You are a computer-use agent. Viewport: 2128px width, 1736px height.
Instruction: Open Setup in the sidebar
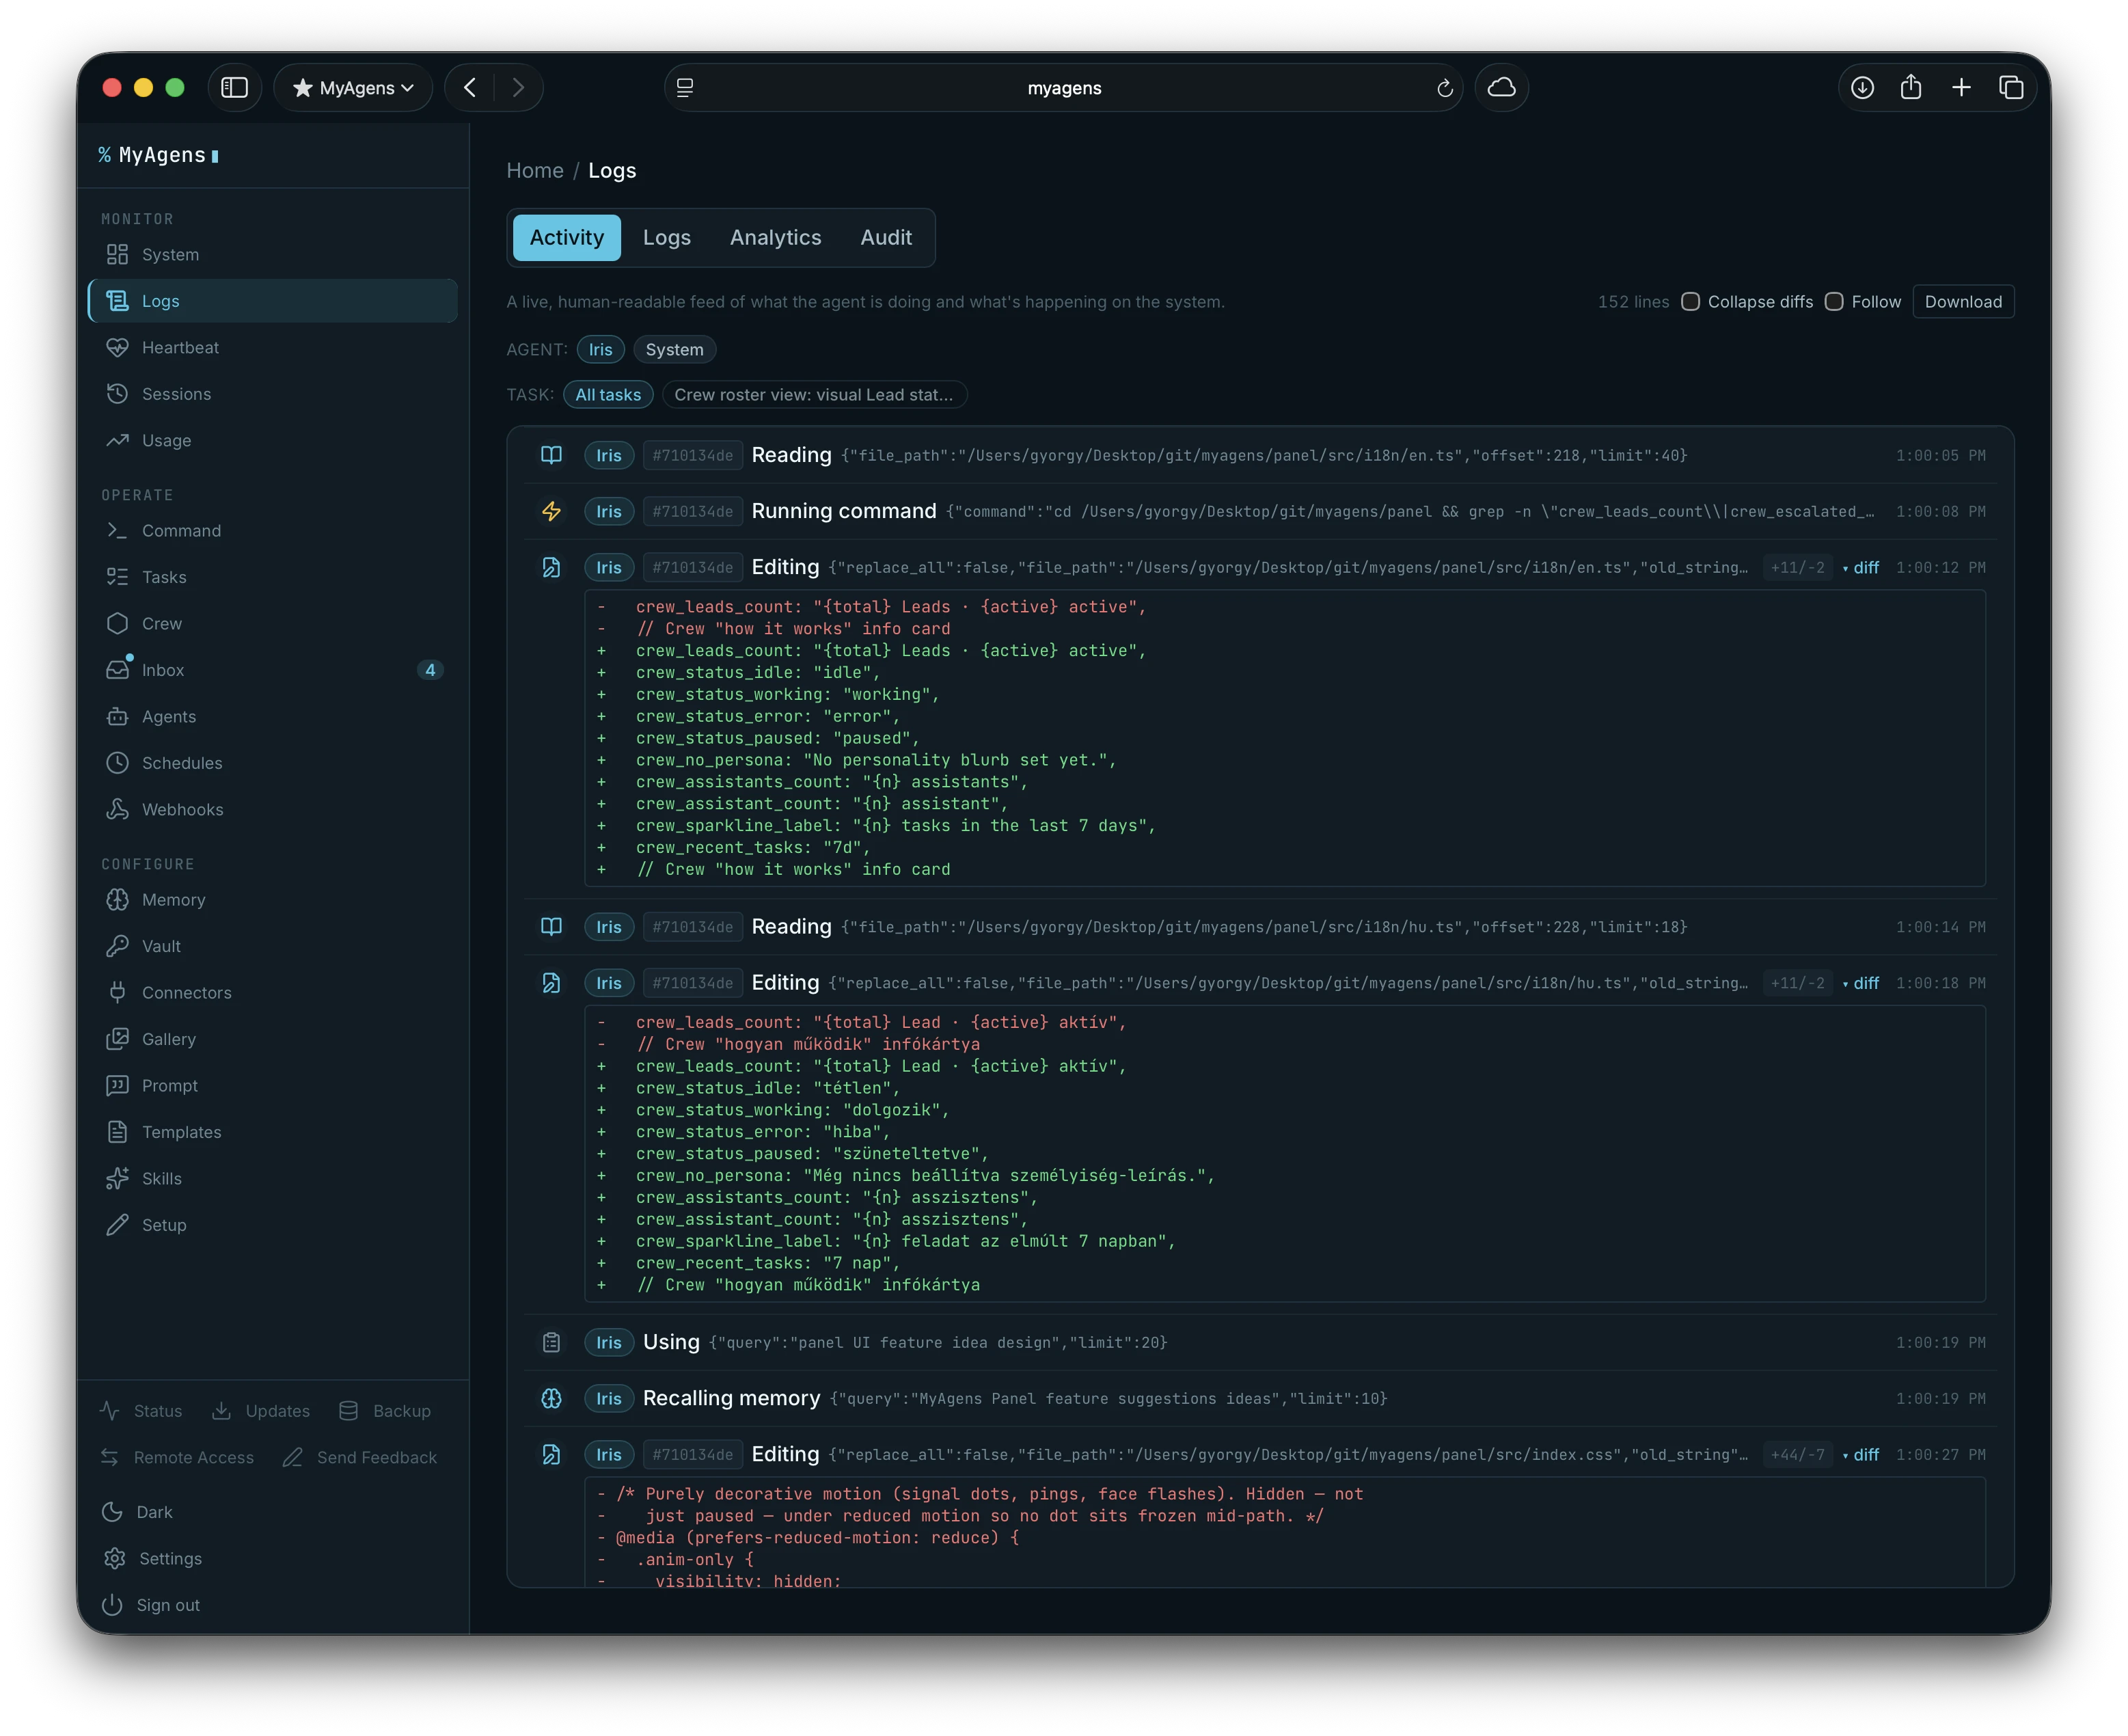coord(272,1225)
